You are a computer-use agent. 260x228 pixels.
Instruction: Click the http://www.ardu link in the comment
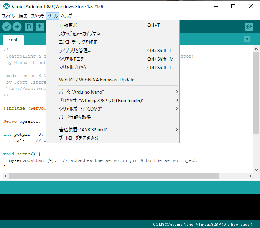pyautogui.click(x=26, y=89)
